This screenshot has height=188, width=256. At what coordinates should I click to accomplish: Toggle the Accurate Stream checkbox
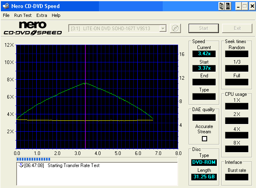coord(204,138)
